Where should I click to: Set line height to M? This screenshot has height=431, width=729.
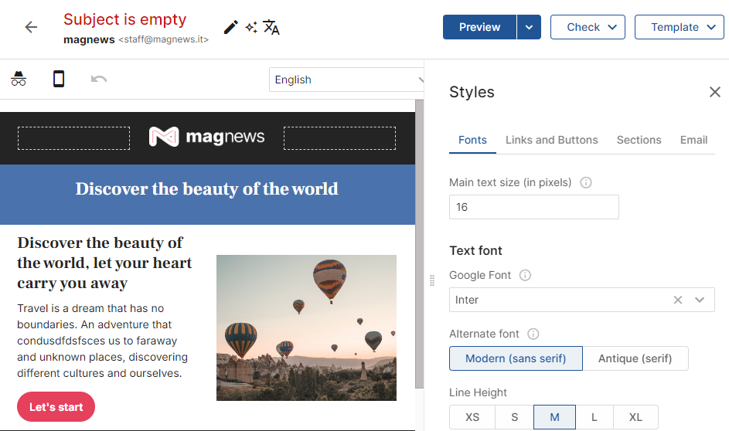(554, 417)
